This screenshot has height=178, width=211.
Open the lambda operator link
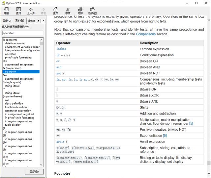(x=61, y=49)
